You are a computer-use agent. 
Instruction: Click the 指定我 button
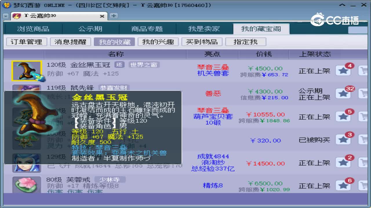pos(246,42)
